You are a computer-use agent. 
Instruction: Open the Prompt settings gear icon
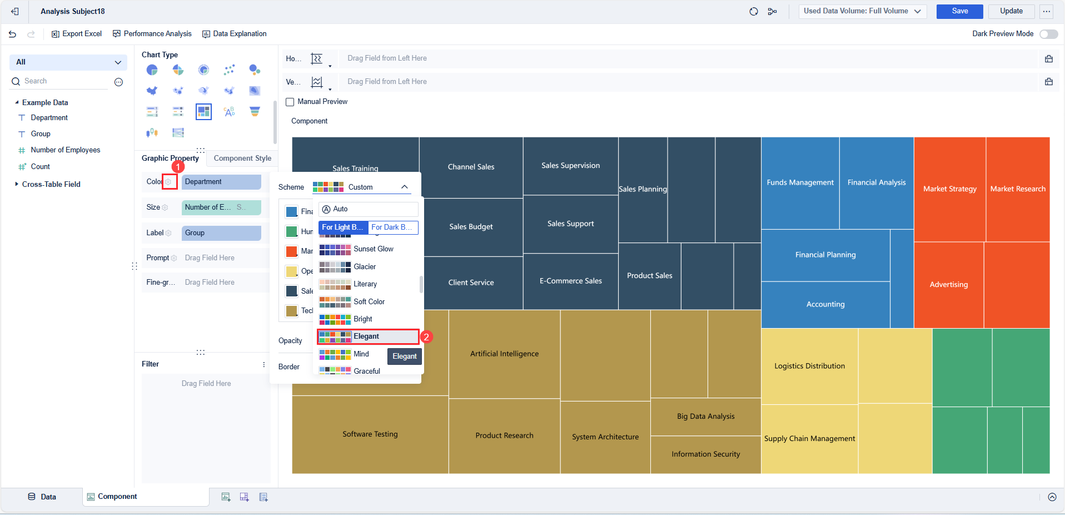click(x=174, y=258)
